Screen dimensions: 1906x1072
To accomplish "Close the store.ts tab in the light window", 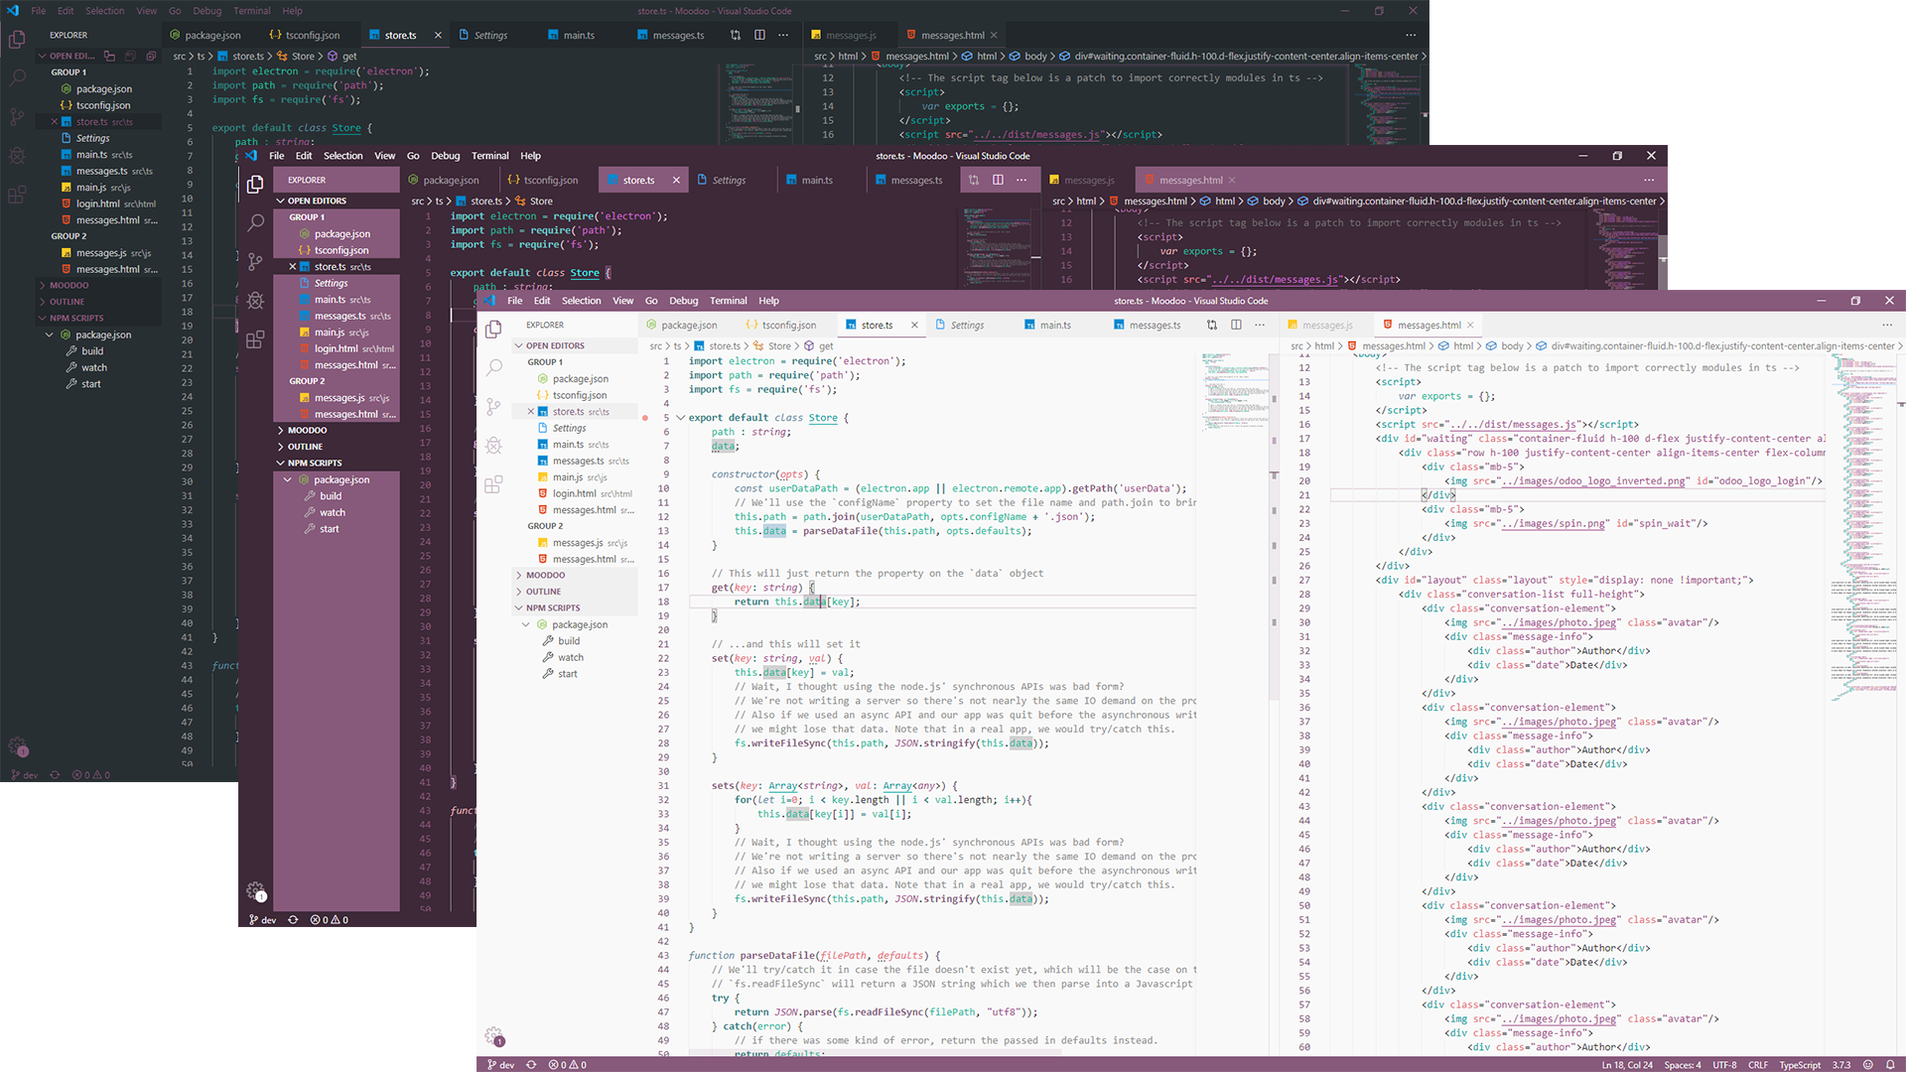I will tap(914, 325).
